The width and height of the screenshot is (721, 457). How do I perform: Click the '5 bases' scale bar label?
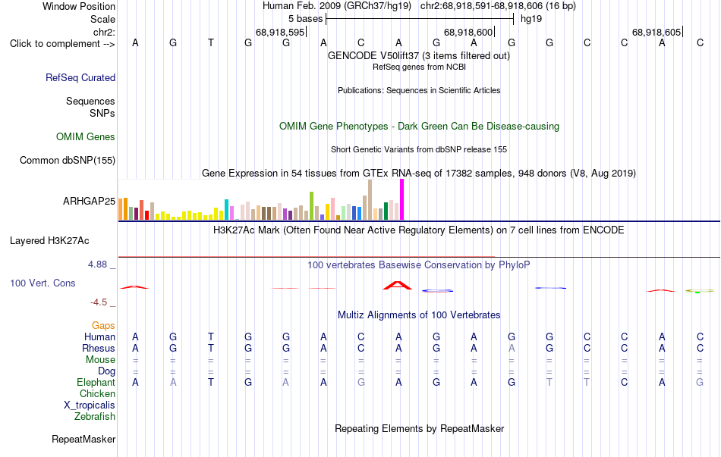coord(305,19)
